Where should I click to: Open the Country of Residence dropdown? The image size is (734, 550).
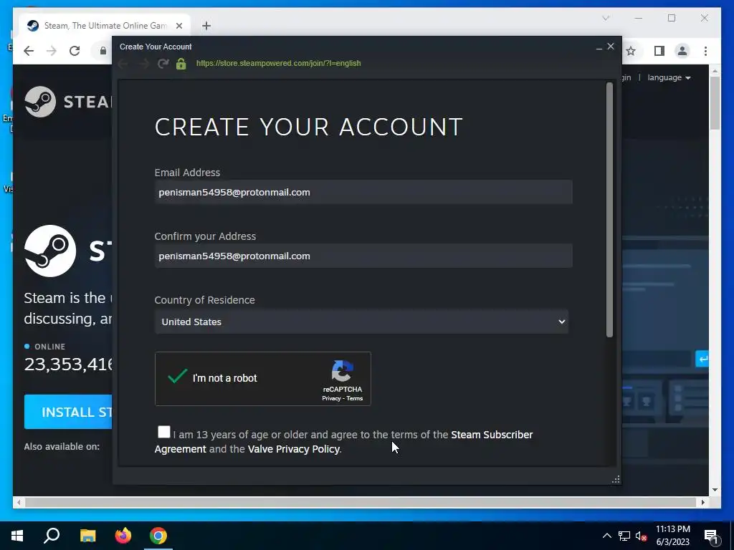pyautogui.click(x=361, y=322)
